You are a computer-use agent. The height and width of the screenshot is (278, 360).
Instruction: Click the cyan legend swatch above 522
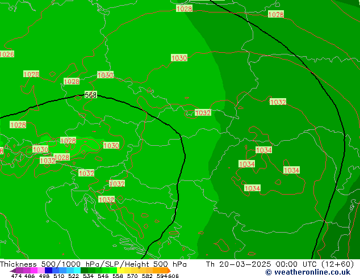click(x=77, y=270)
